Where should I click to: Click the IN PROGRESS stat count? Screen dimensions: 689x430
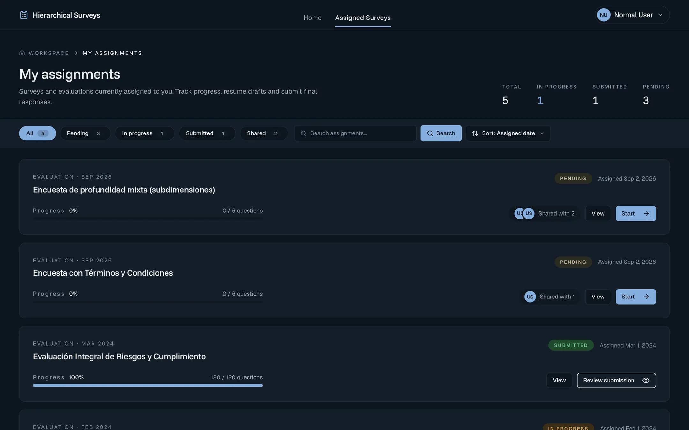[x=540, y=100]
